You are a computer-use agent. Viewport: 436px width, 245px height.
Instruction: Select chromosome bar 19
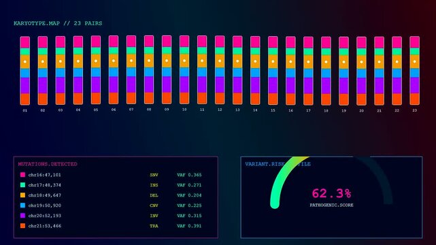point(343,71)
